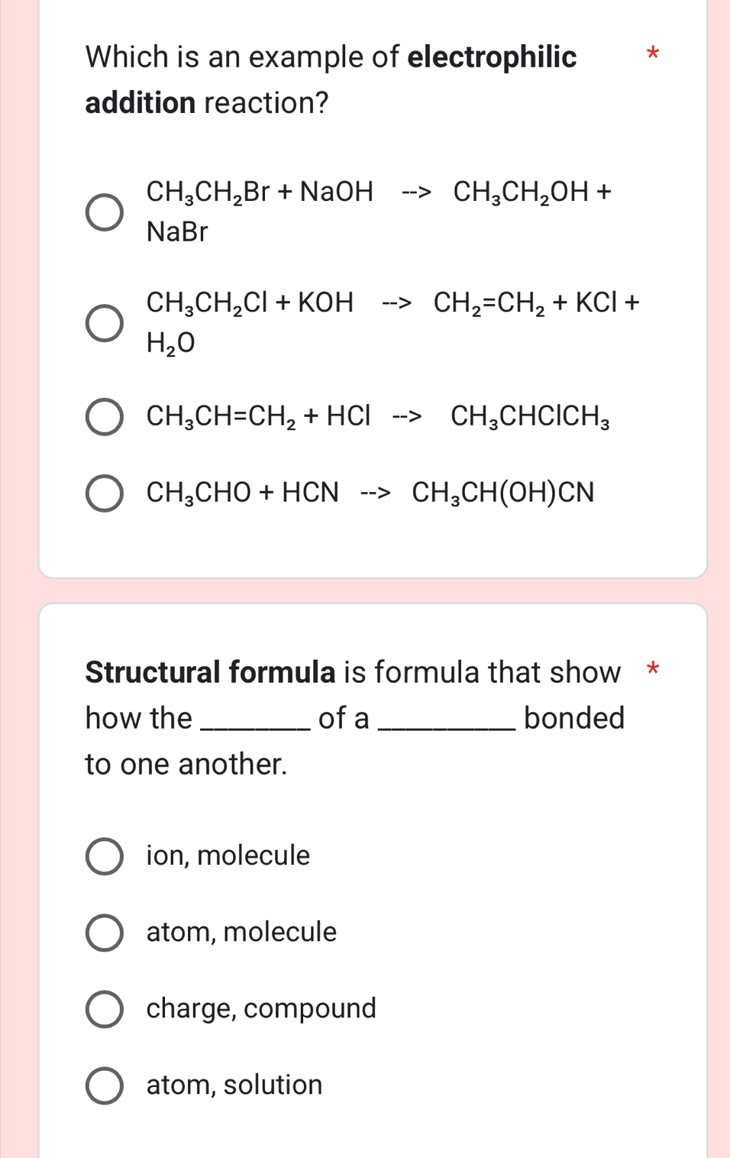Choose the 'atom, molecule' answer option
730x1158 pixels.
(x=105, y=932)
